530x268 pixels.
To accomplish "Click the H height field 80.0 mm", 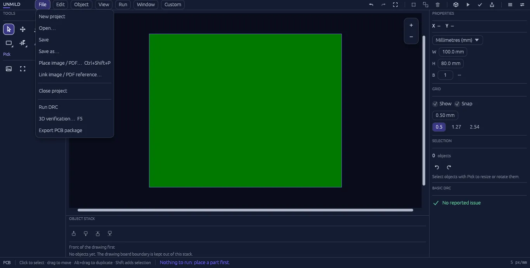I will [450, 64].
